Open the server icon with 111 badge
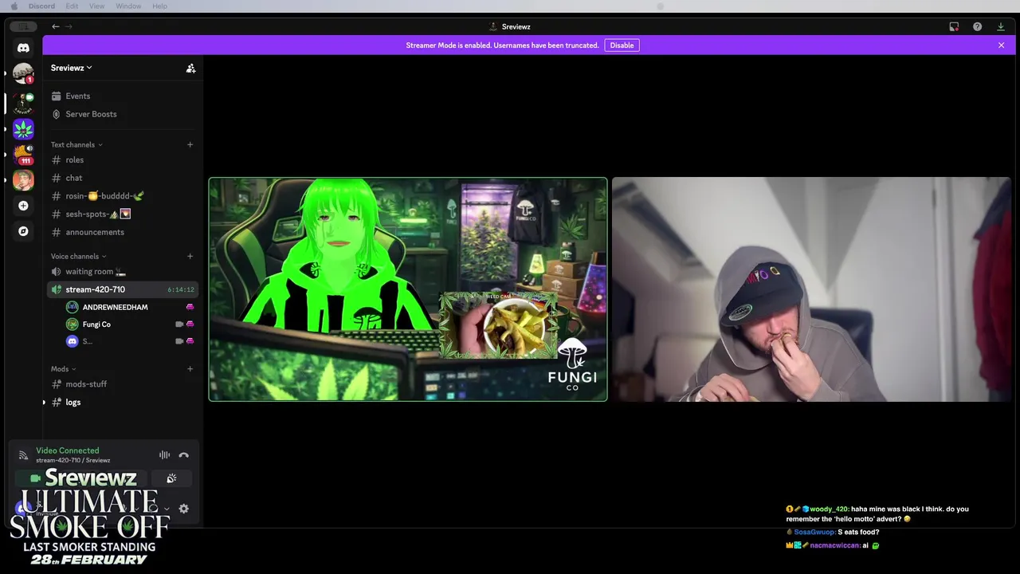1020x574 pixels. click(x=23, y=154)
